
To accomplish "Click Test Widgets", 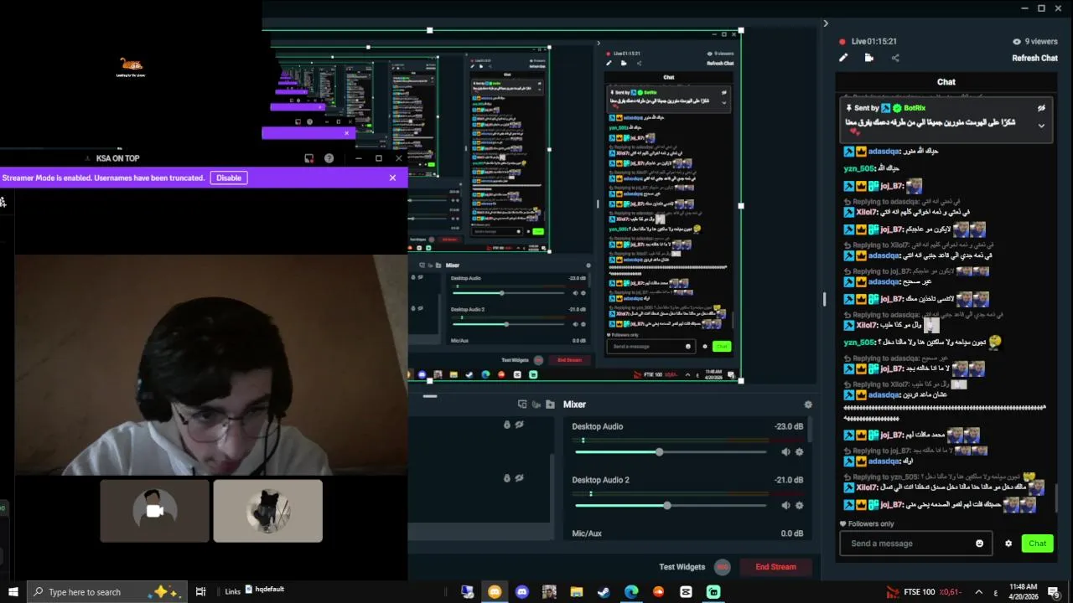I will 682,567.
